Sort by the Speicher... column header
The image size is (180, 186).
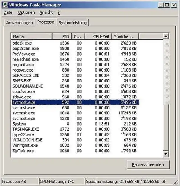(125, 36)
